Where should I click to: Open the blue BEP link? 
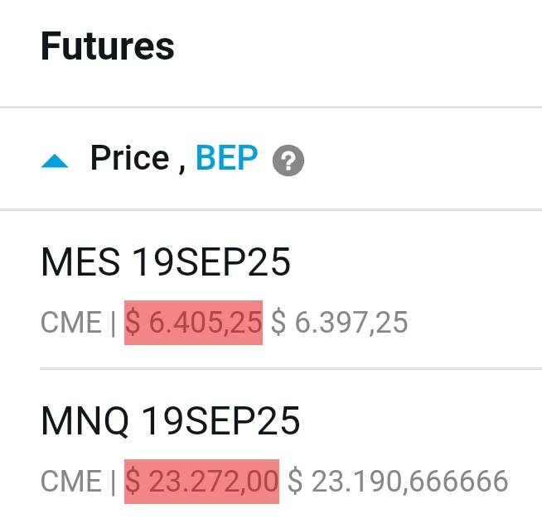226,157
